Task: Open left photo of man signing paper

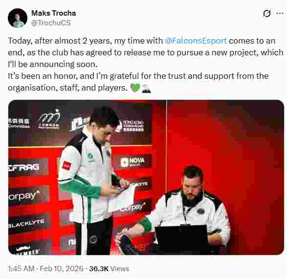Action: 87,177
